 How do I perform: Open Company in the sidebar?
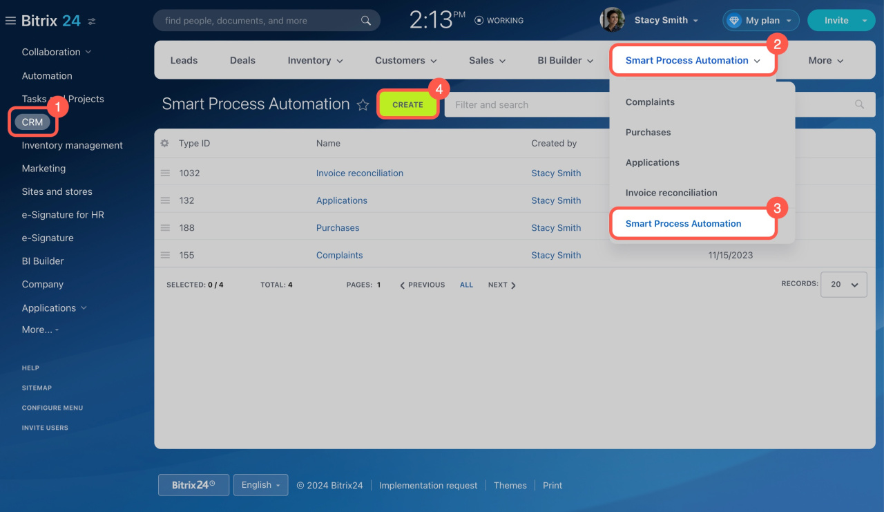tap(42, 284)
